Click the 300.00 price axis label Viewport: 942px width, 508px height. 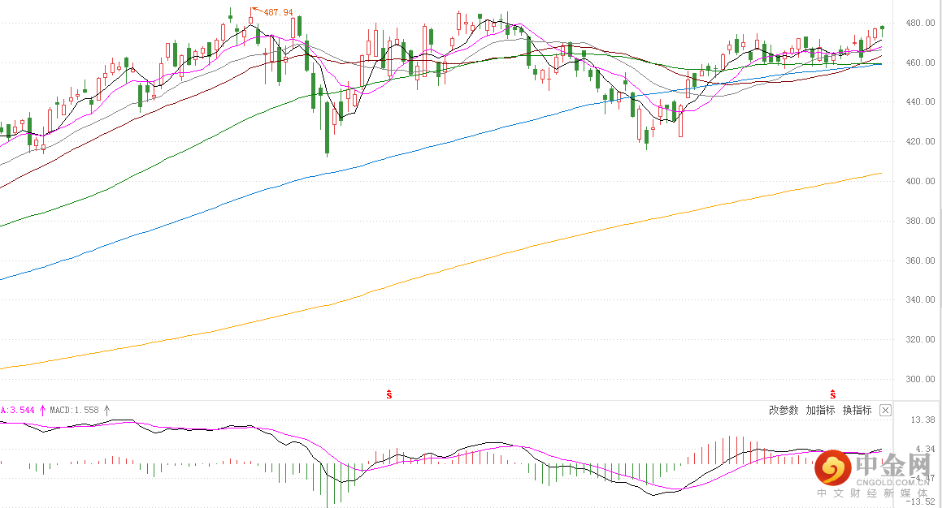coord(918,380)
